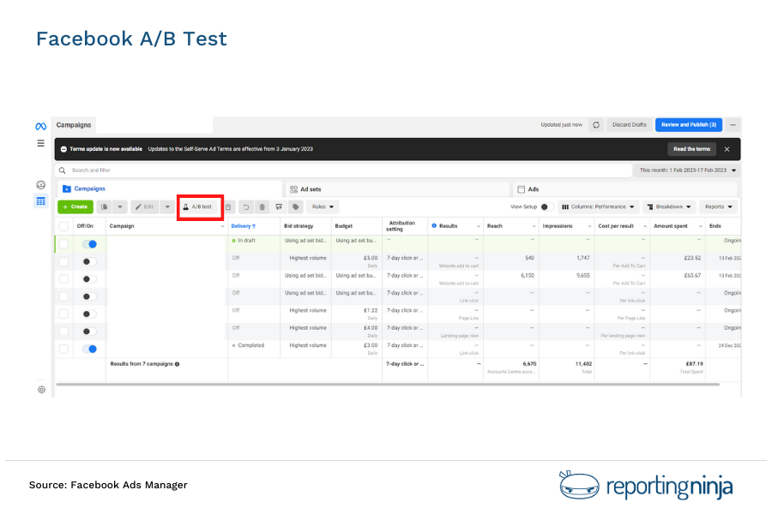The height and width of the screenshot is (514, 772).
Task: Click the Meta logo in the top corner
Action: (39, 125)
